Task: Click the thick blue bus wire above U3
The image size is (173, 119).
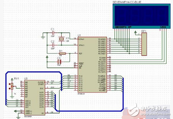Action: (33, 72)
